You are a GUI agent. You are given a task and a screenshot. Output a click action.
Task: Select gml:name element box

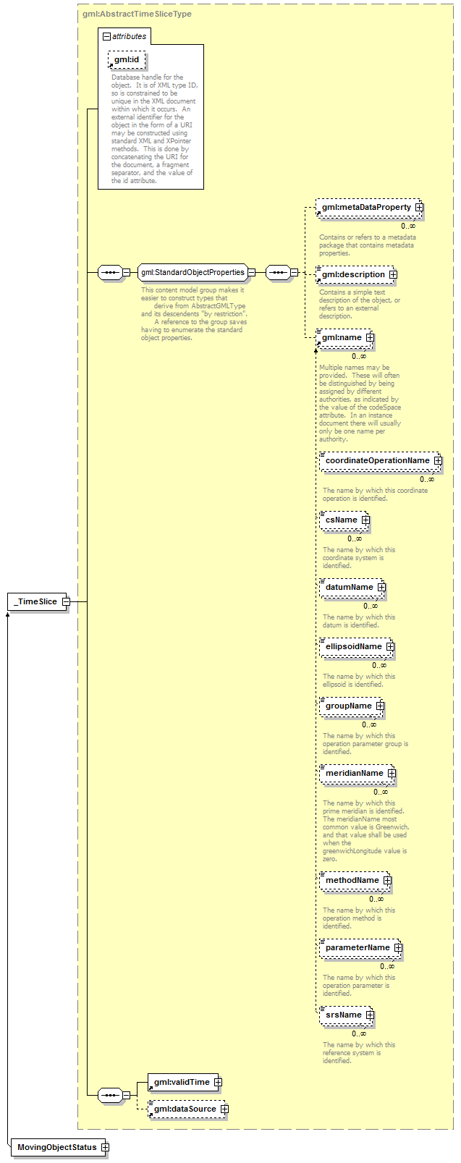click(342, 338)
